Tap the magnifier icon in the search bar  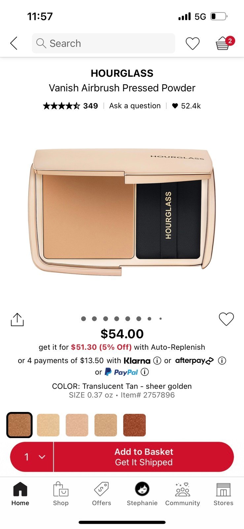(41, 43)
